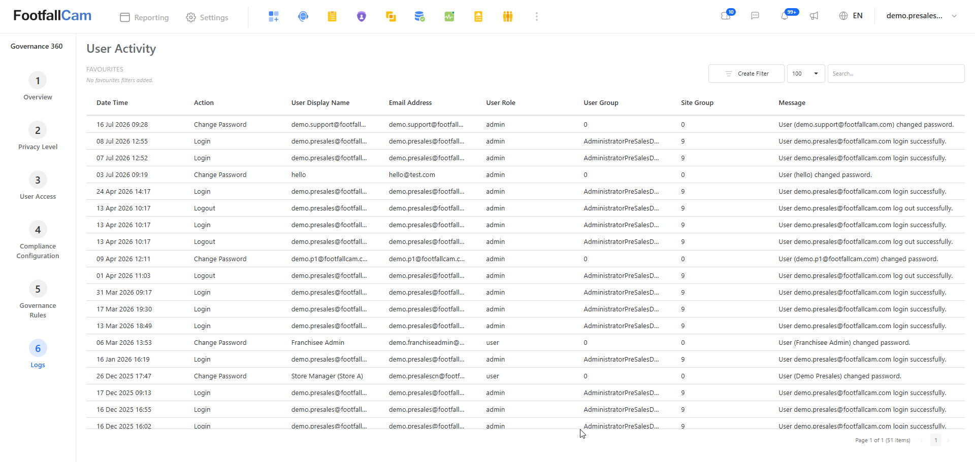This screenshot has height=462, width=975.
Task: Select the 16 Jan 2026 16:19 date cell
Action: [123, 359]
